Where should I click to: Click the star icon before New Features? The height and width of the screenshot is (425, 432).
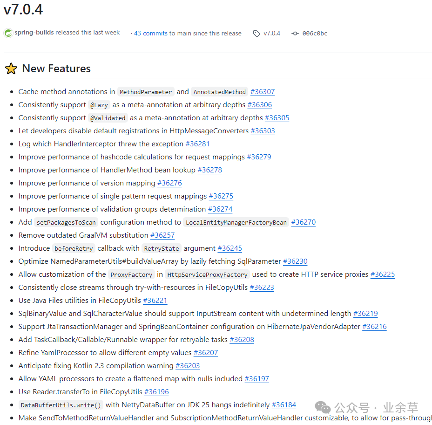pyautogui.click(x=11, y=68)
